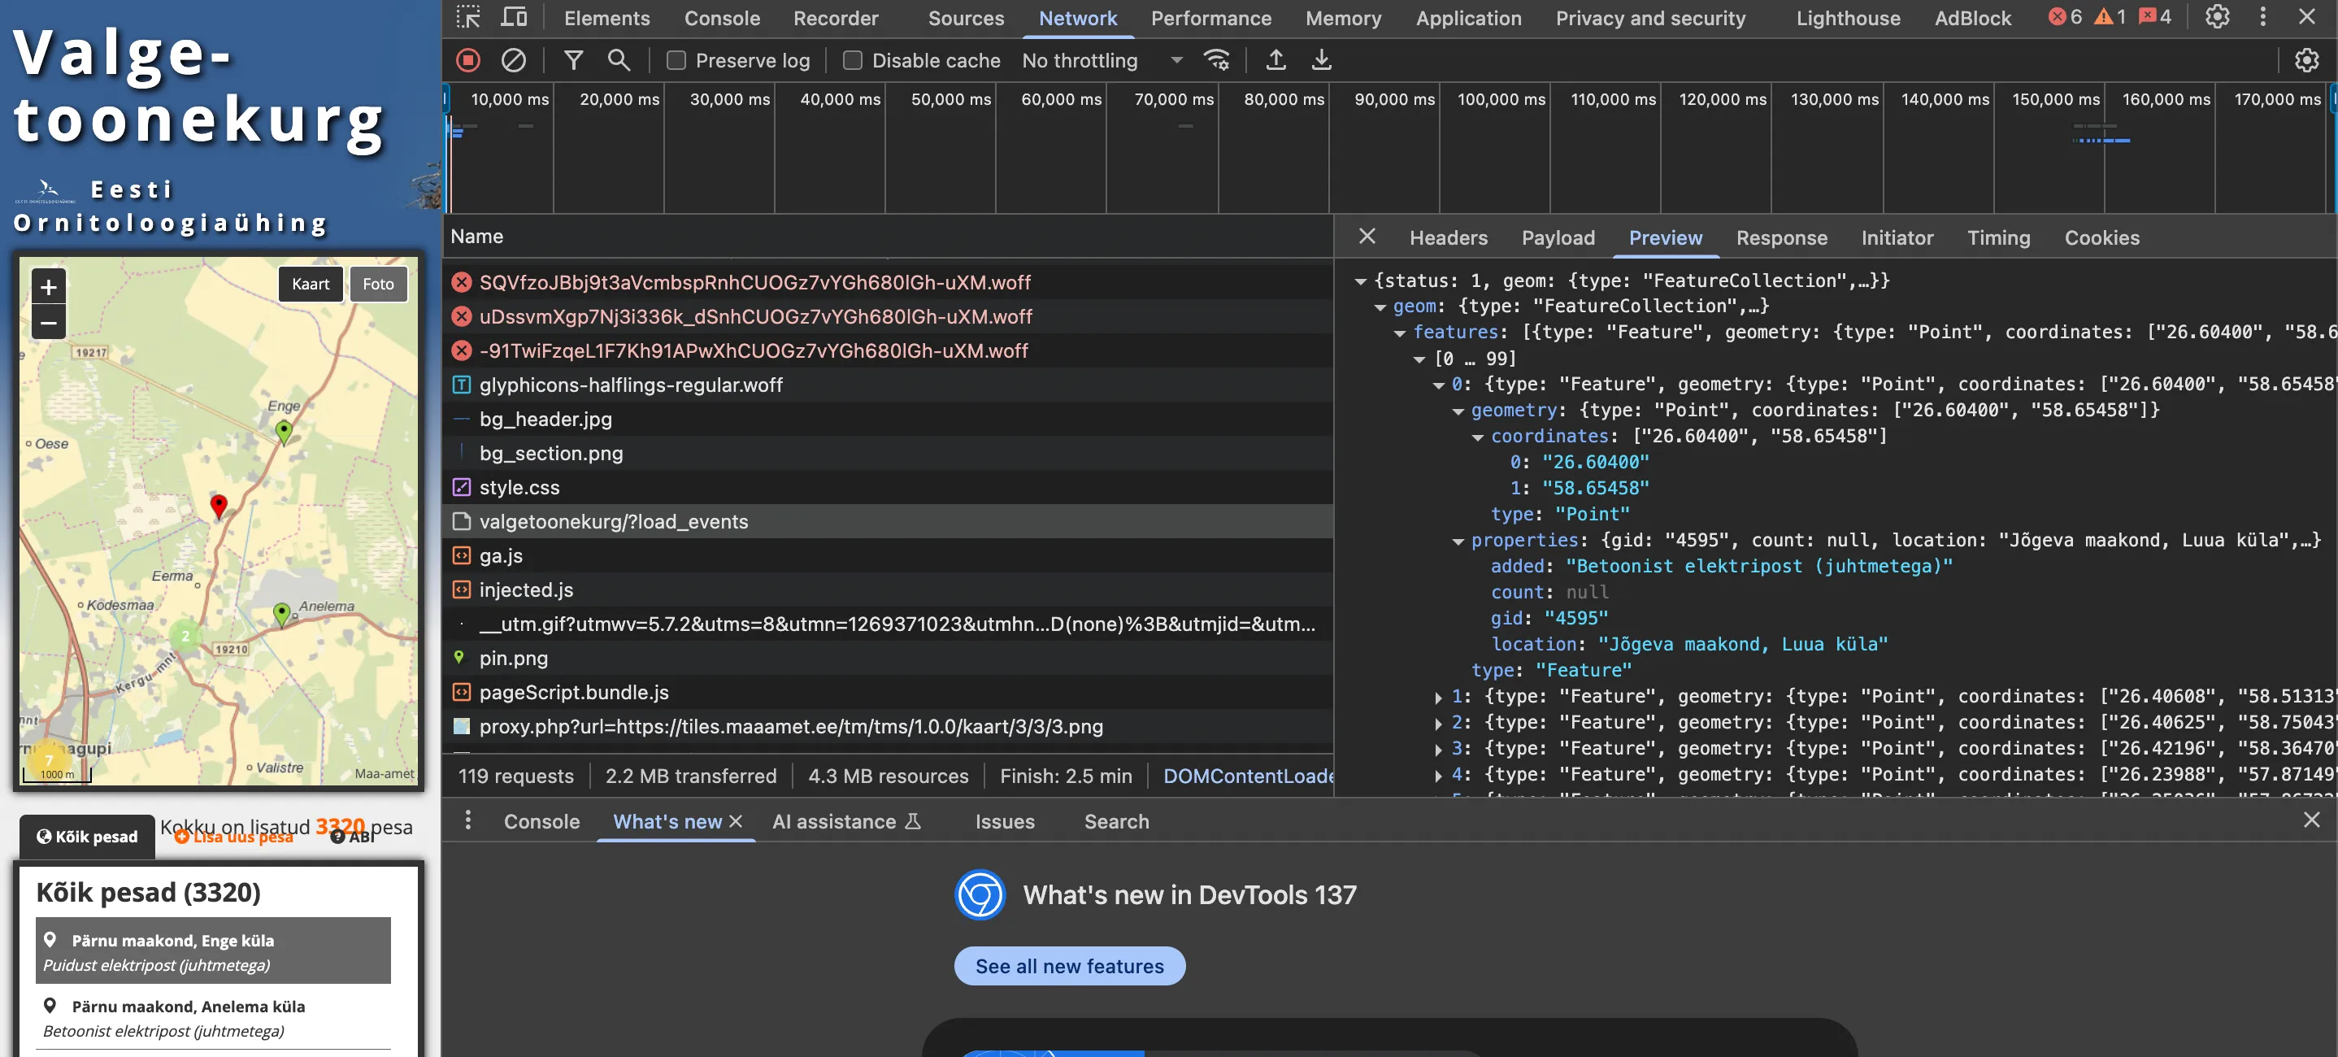2338x1057 pixels.
Task: Expand feature item 1 in preview
Action: (1439, 697)
